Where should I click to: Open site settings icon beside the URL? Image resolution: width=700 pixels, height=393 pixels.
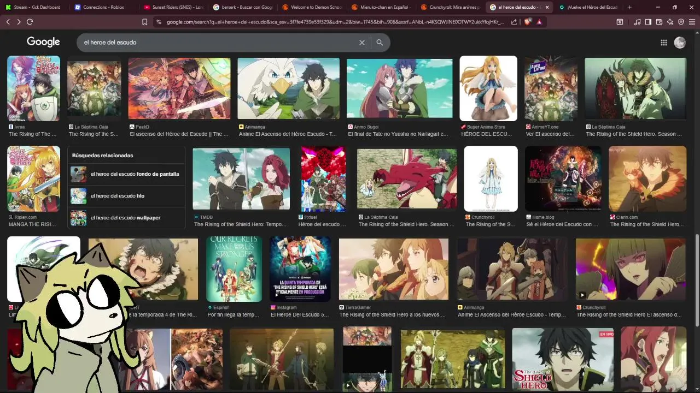[159, 22]
